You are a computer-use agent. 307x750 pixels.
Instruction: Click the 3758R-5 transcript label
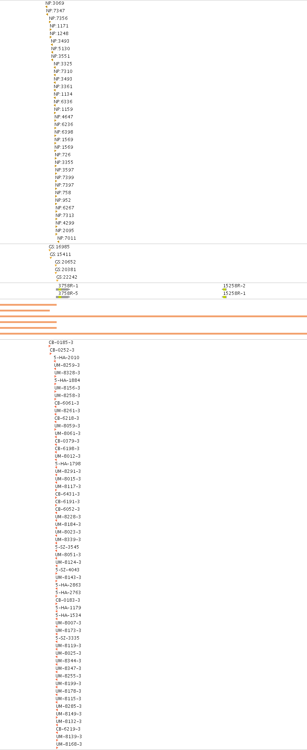[x=68, y=293]
